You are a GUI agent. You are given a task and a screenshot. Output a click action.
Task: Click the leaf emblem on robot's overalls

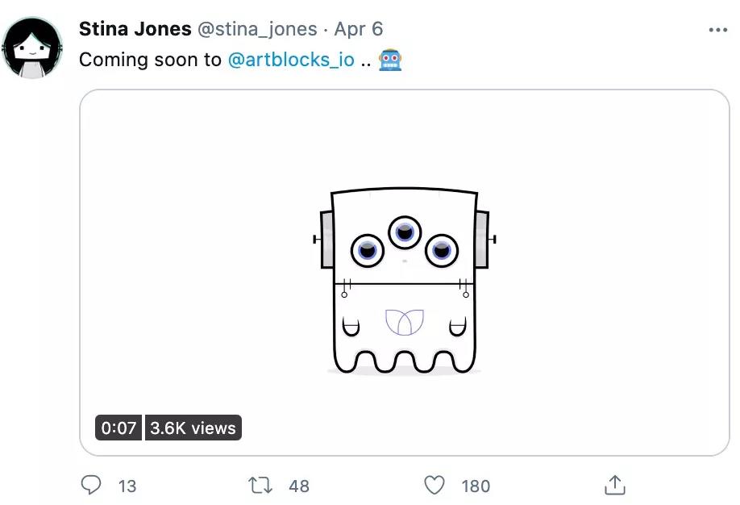tap(405, 322)
